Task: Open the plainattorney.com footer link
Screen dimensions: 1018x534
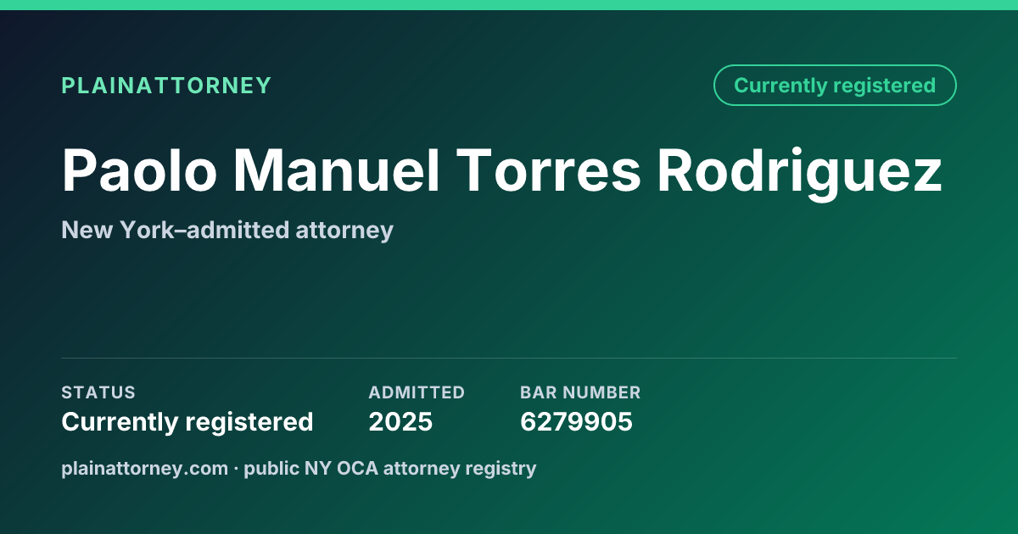Action: pyautogui.click(x=145, y=468)
